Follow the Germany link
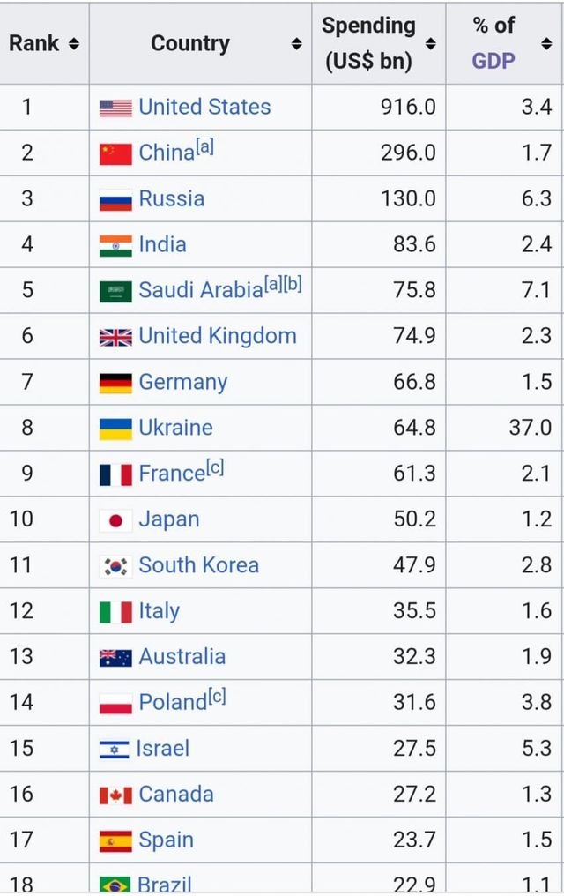The image size is (564, 896). pos(182,382)
